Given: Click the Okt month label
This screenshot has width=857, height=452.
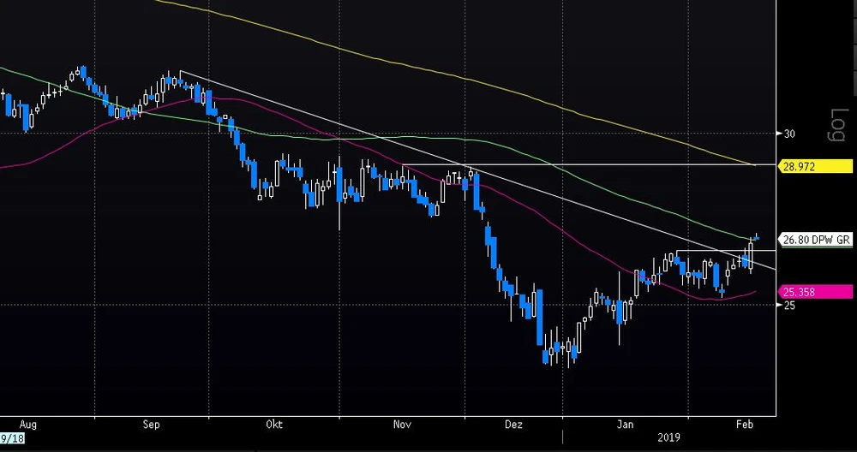Looking at the screenshot, I should coord(274,425).
